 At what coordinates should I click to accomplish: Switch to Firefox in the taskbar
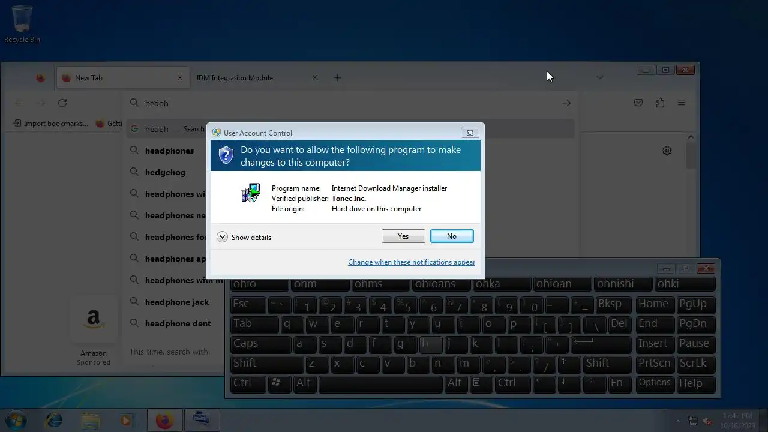coord(164,420)
